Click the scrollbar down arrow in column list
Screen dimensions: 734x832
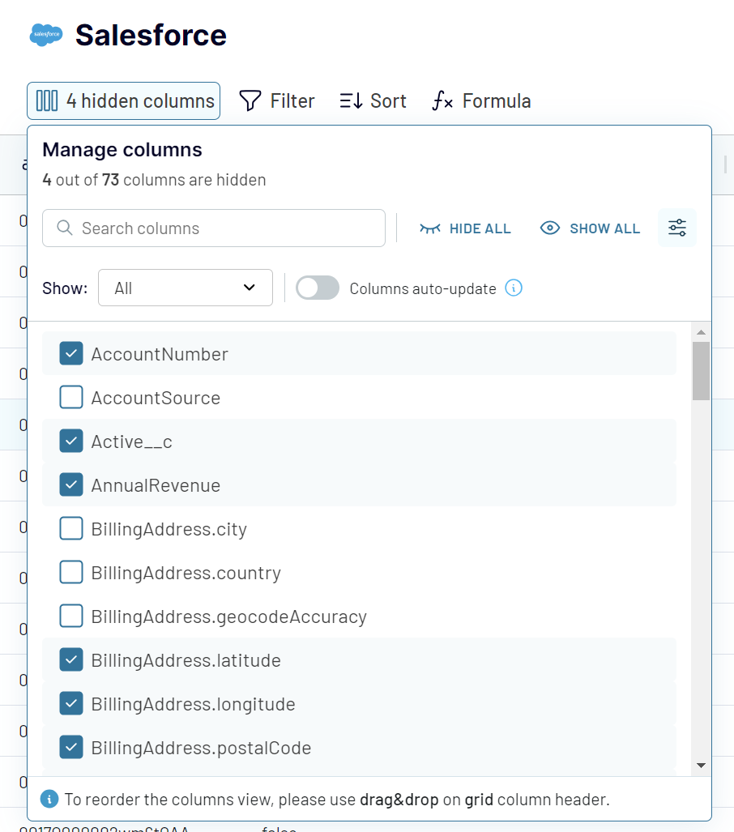pos(702,765)
